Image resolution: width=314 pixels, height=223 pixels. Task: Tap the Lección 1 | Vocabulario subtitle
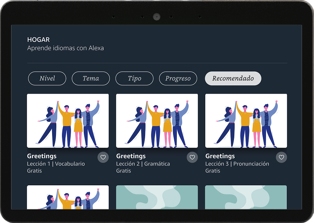(x=56, y=164)
